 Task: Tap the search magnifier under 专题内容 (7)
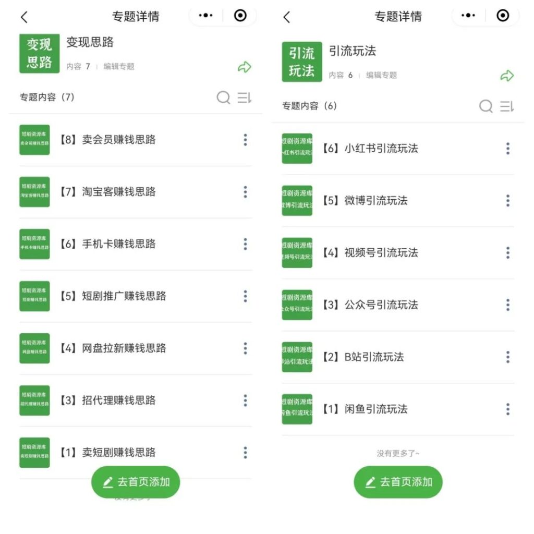click(x=223, y=98)
